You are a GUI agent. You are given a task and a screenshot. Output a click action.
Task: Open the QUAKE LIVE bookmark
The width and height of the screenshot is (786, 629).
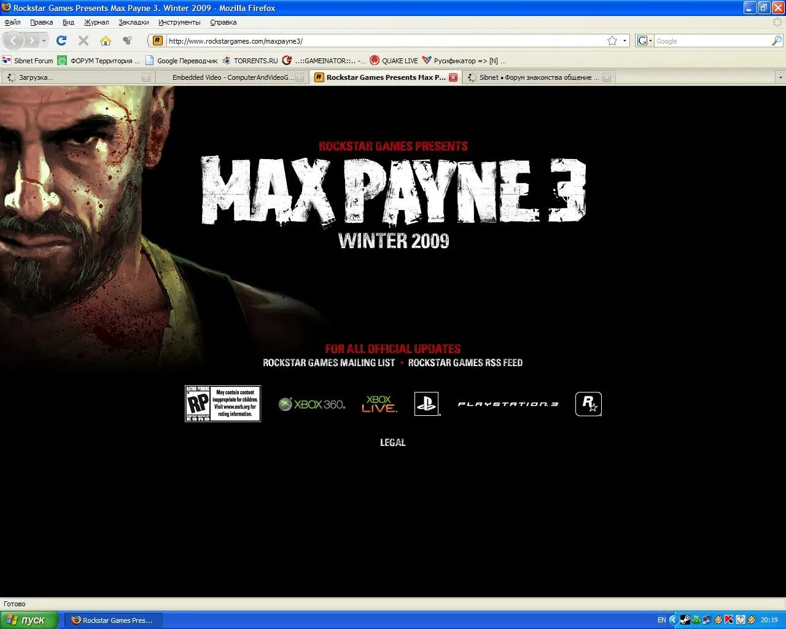(394, 60)
